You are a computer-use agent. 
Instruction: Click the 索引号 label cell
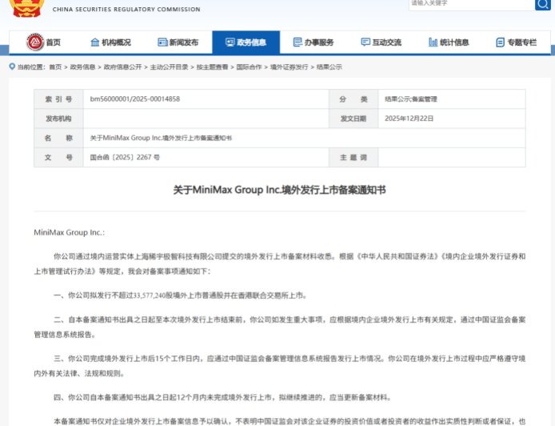point(58,99)
